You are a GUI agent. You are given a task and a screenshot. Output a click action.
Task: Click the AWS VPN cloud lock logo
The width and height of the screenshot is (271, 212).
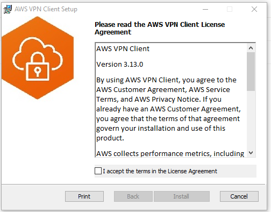click(38, 58)
